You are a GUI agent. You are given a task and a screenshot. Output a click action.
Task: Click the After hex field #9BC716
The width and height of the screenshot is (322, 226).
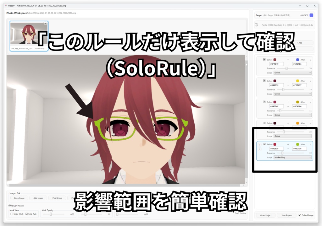click(299, 148)
